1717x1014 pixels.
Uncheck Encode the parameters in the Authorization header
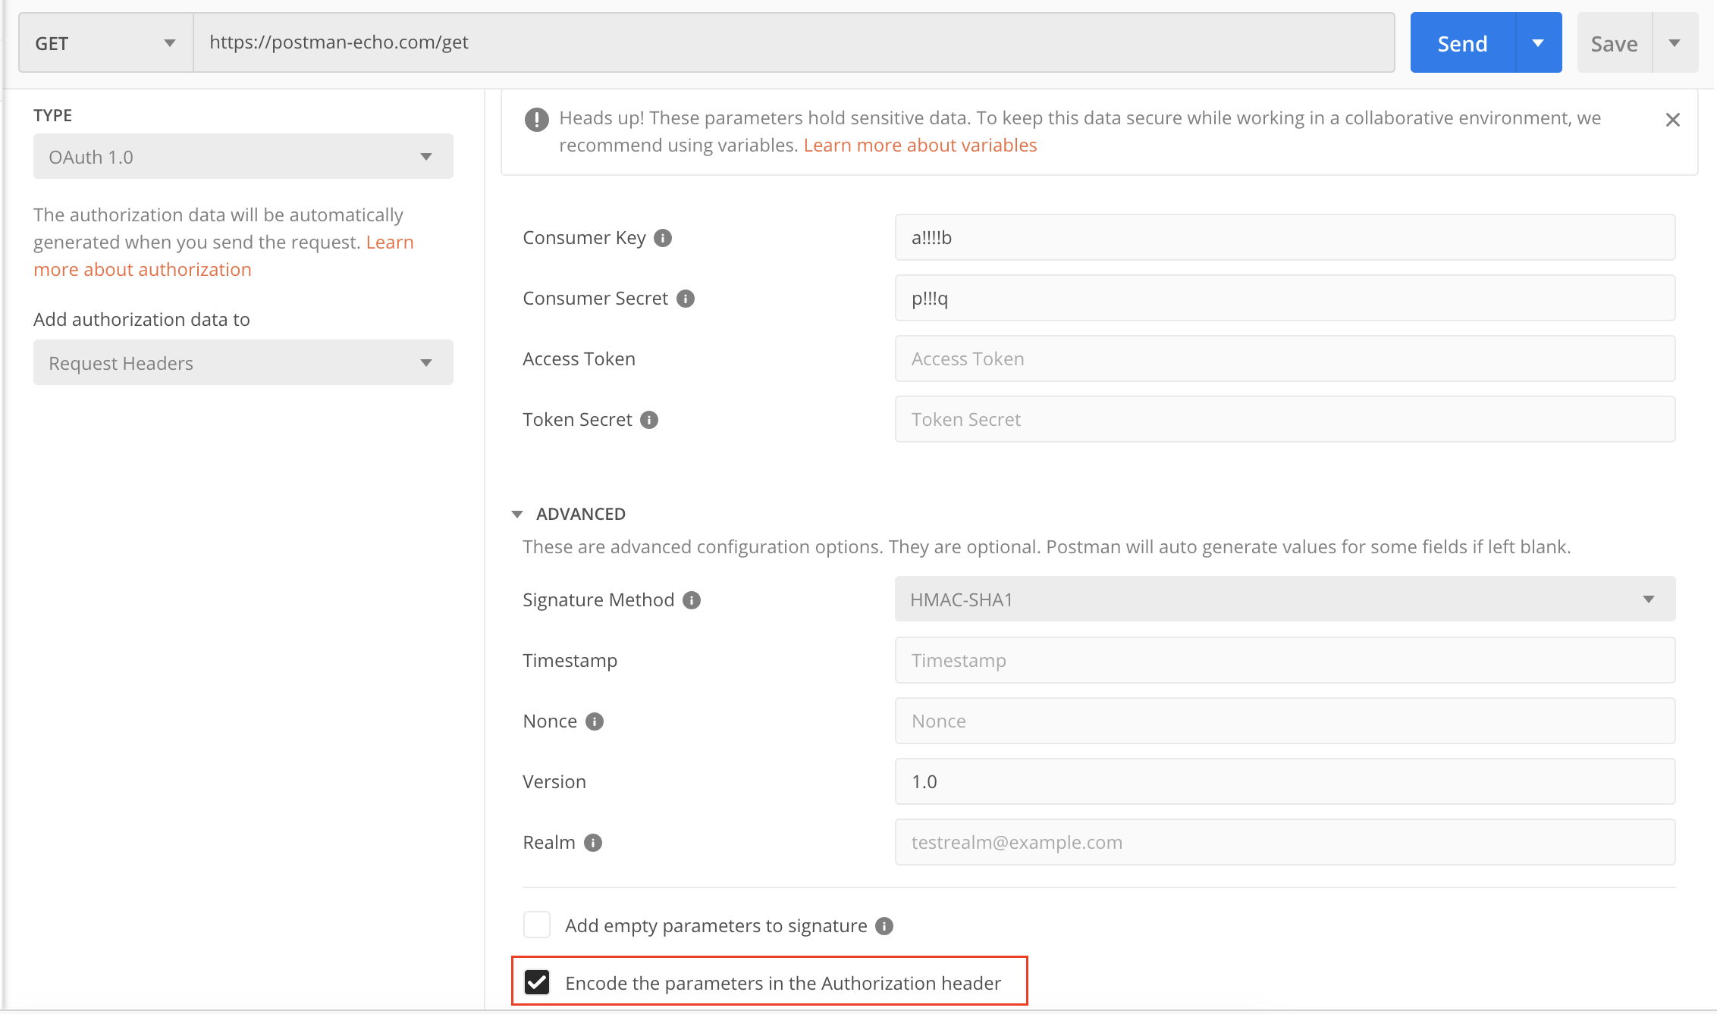(538, 982)
